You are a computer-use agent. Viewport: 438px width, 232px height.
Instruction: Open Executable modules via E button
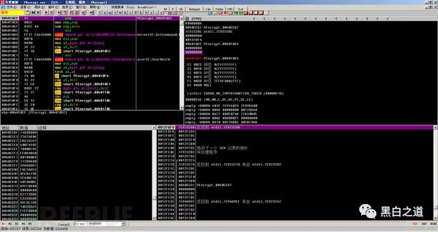(x=105, y=13)
